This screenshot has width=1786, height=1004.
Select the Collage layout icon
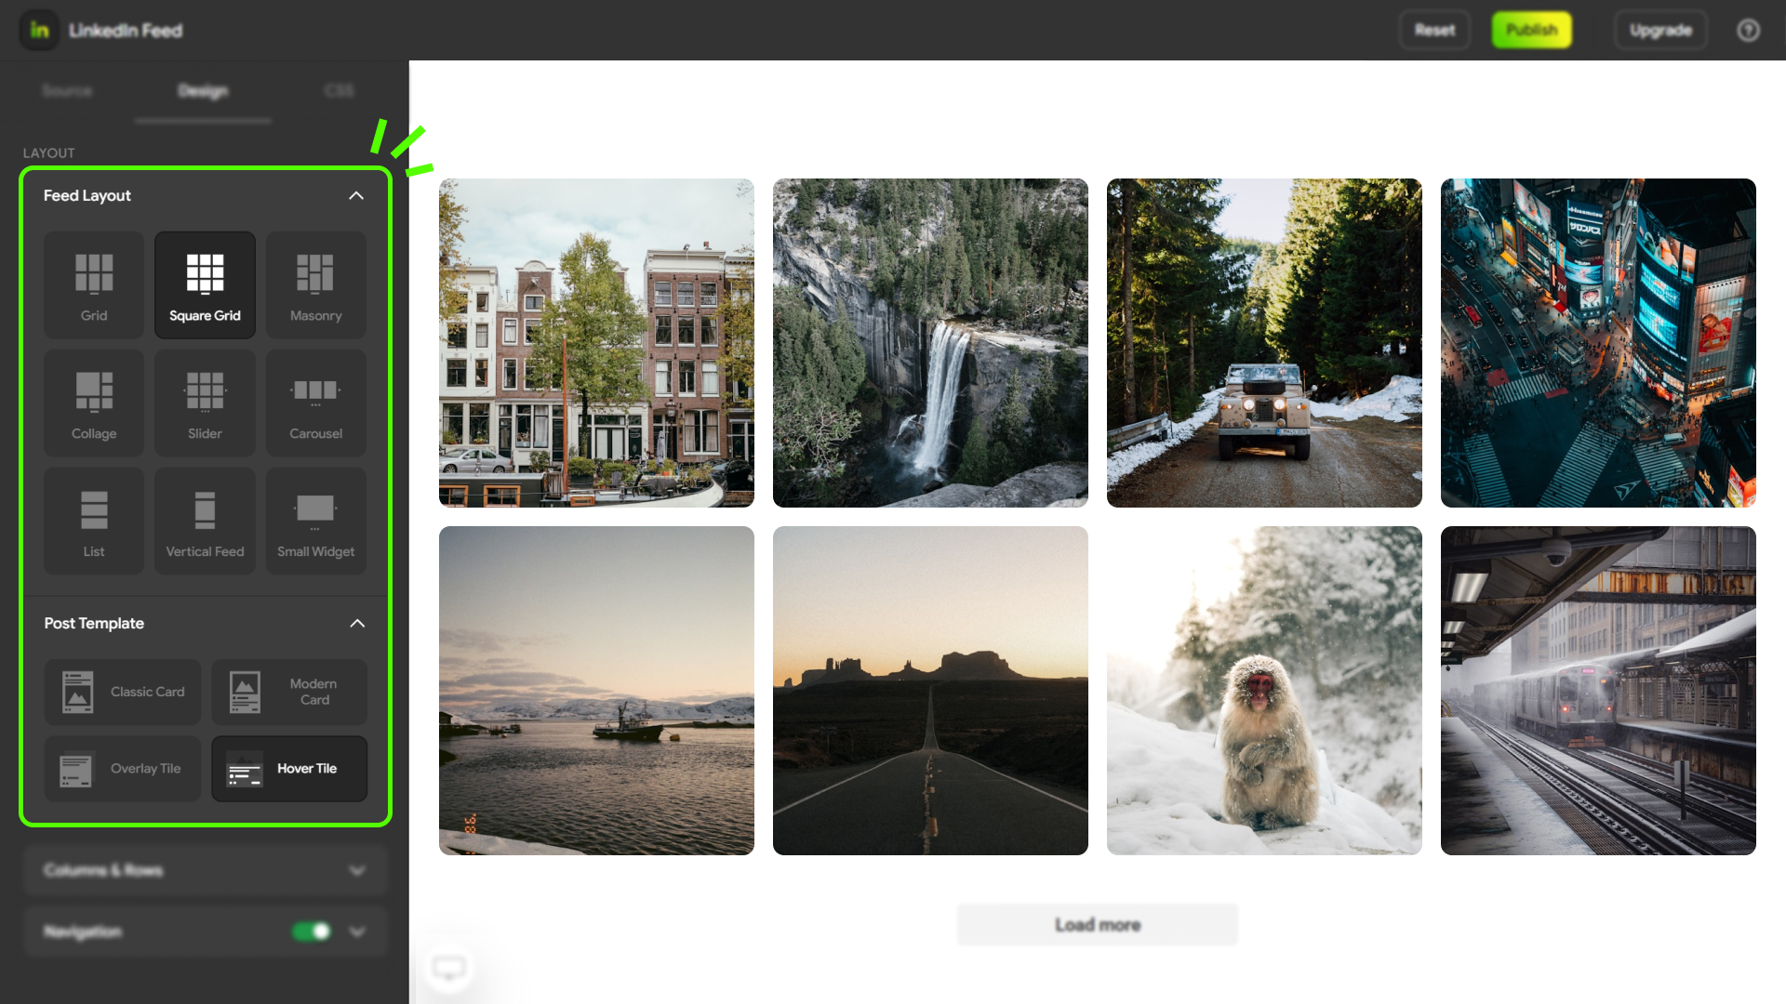point(94,403)
